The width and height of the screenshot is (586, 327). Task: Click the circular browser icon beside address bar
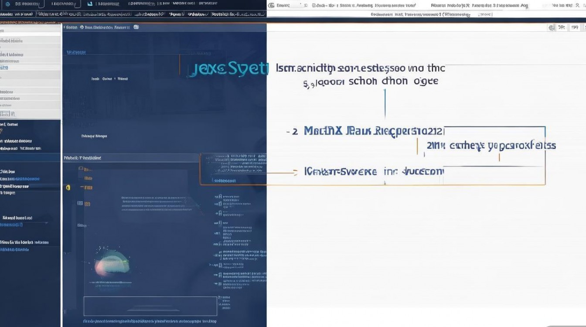272,5
